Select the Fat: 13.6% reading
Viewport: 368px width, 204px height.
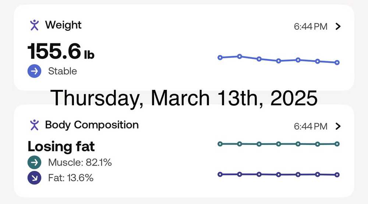71,178
